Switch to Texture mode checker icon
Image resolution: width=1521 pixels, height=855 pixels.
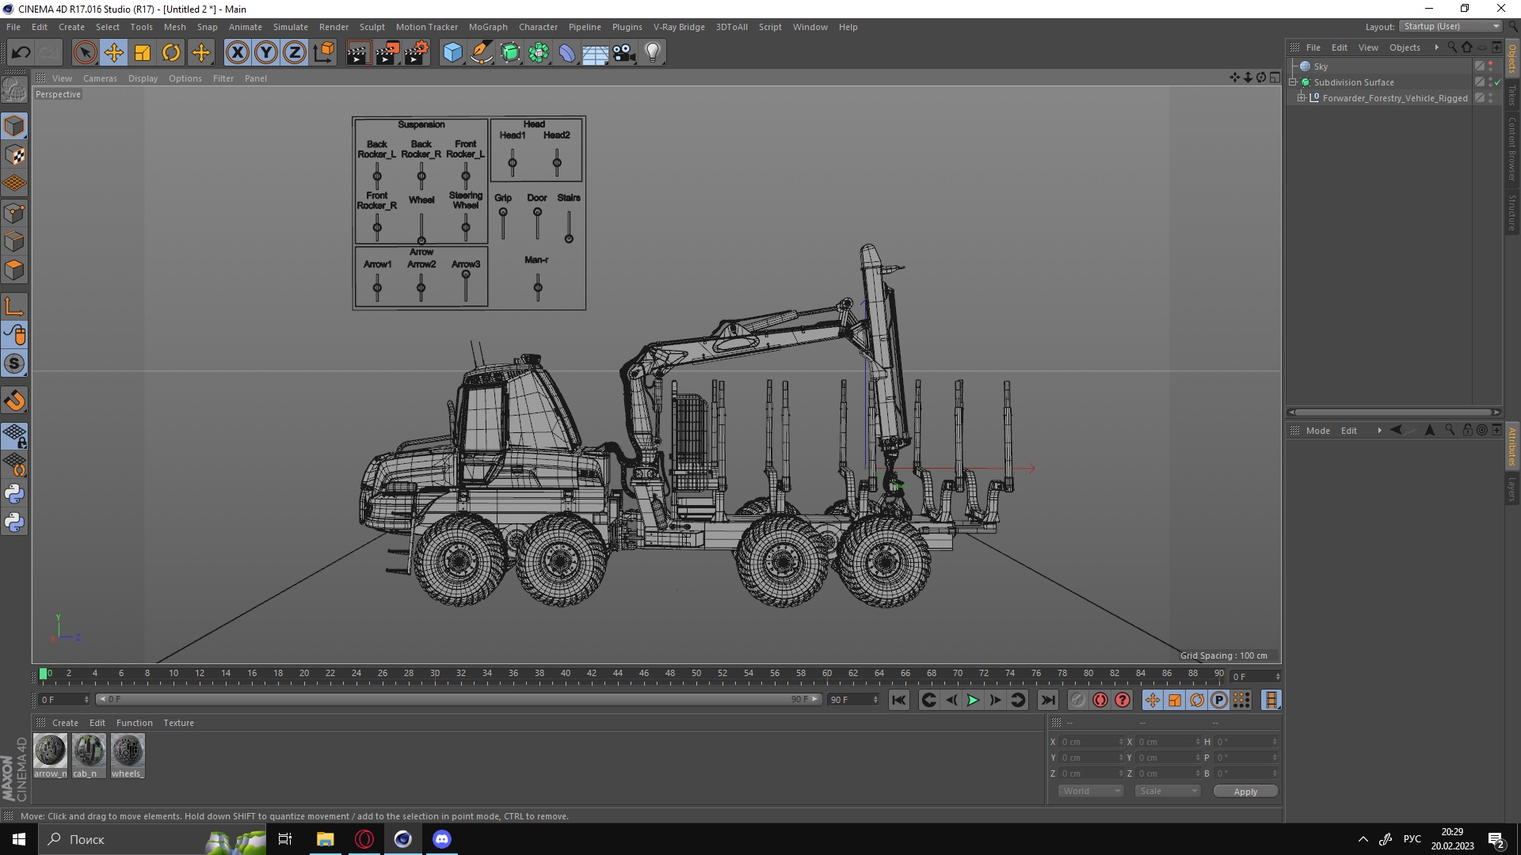coord(14,155)
